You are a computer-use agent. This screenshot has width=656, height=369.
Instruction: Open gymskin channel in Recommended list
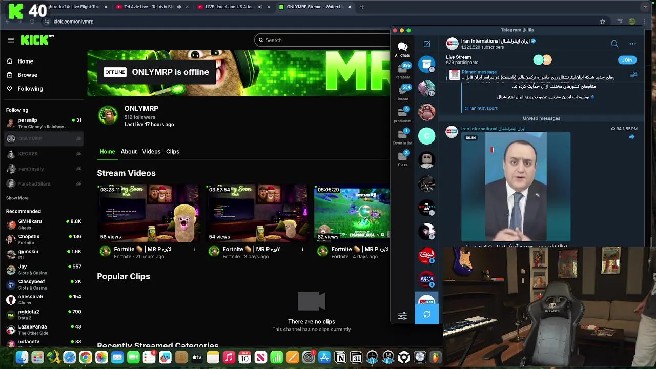tap(44, 254)
